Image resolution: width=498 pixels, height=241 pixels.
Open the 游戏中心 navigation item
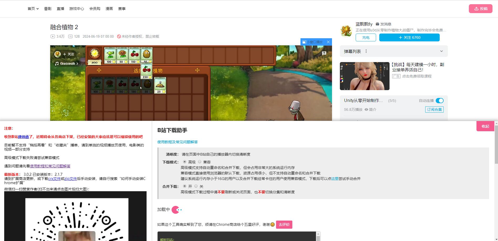[76, 9]
